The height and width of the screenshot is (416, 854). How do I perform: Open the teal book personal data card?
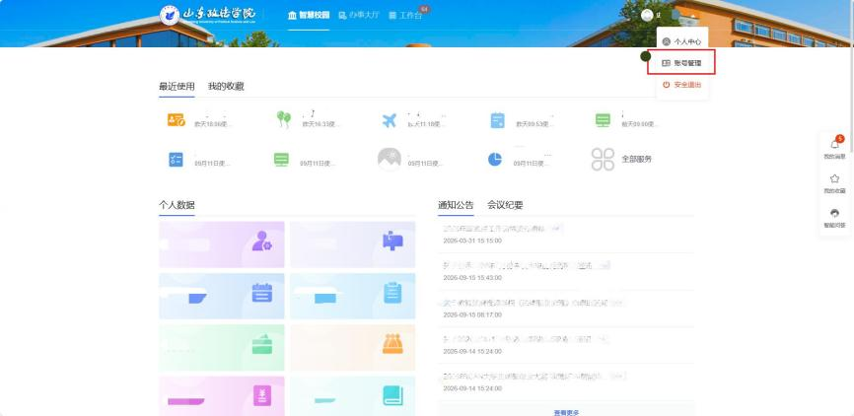click(352, 396)
